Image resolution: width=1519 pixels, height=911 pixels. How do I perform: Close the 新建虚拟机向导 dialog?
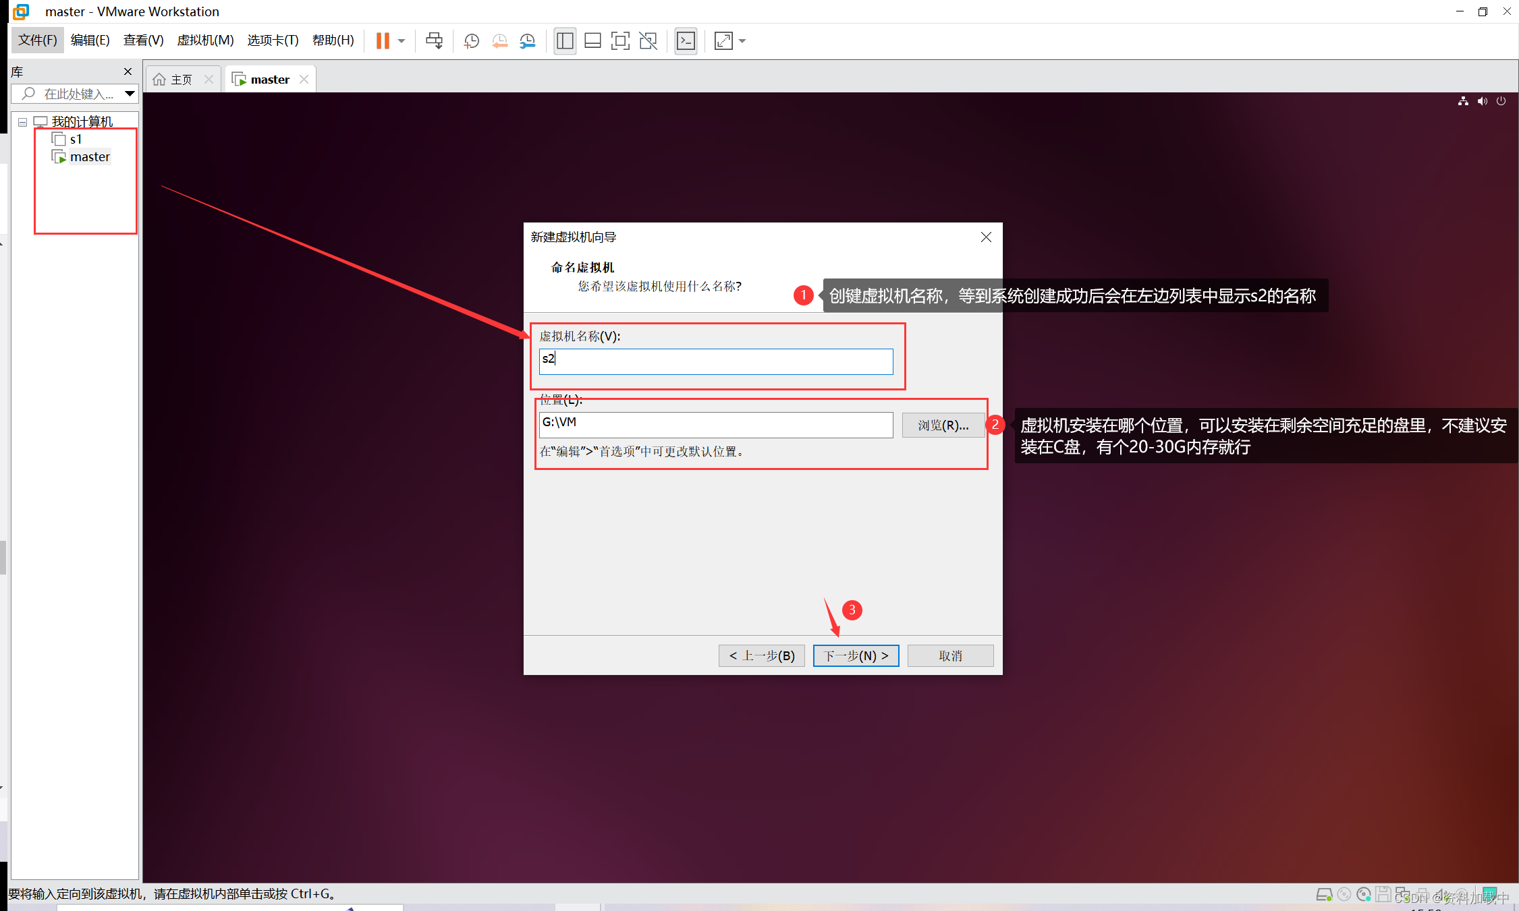[x=986, y=237]
